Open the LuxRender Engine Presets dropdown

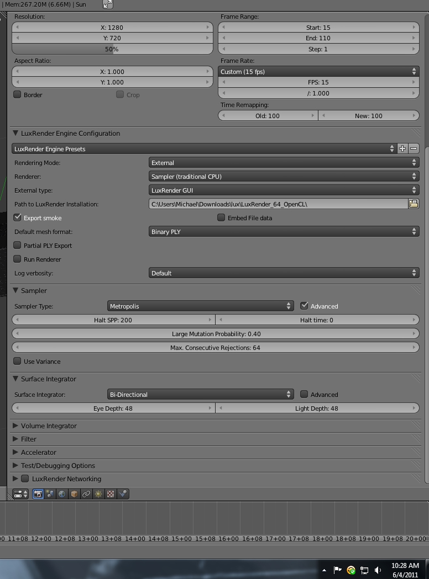click(x=204, y=149)
